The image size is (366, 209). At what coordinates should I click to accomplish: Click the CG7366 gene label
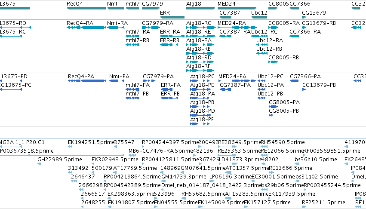tap(300, 4)
